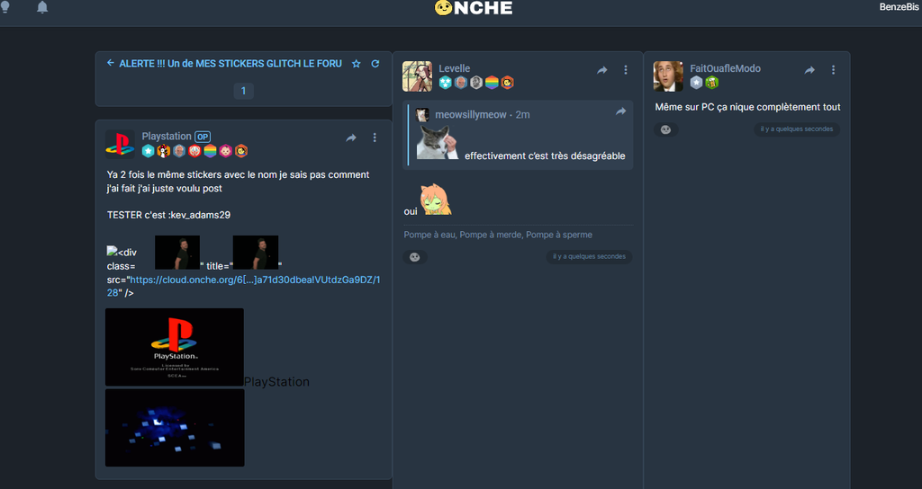922x489 pixels.
Task: Favorite the topic with the star icon
Action: click(x=357, y=64)
